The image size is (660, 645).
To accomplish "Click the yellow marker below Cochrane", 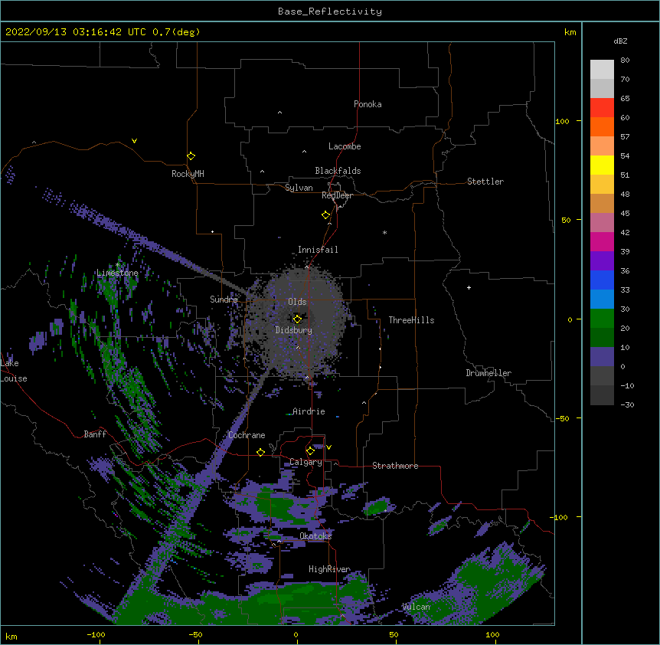I will pos(260,452).
